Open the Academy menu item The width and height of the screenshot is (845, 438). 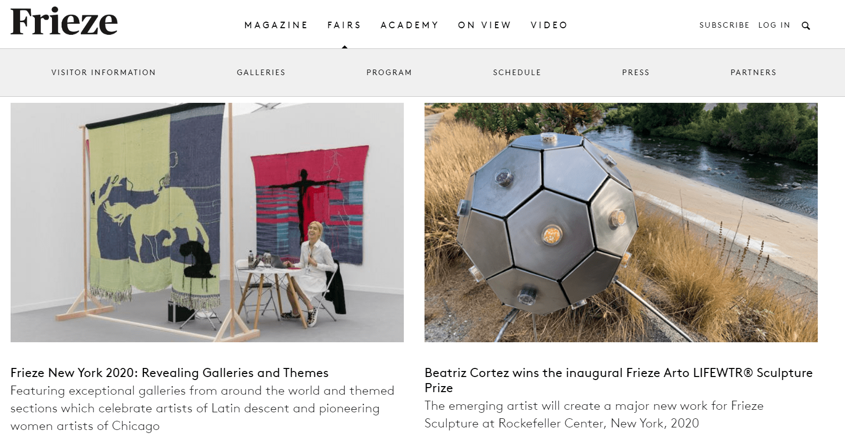[x=409, y=25]
